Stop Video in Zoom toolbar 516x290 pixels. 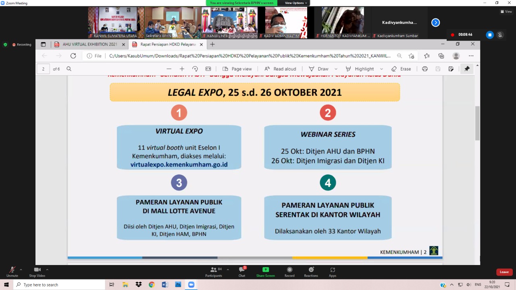coord(37,272)
